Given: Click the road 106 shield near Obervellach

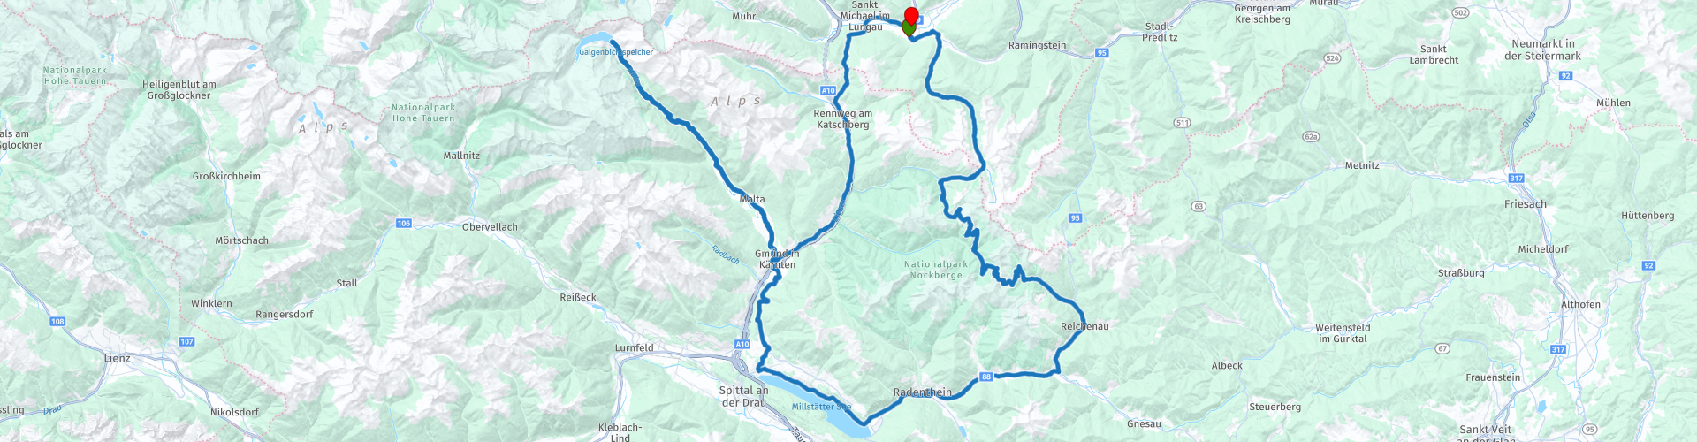Looking at the screenshot, I should (x=404, y=224).
